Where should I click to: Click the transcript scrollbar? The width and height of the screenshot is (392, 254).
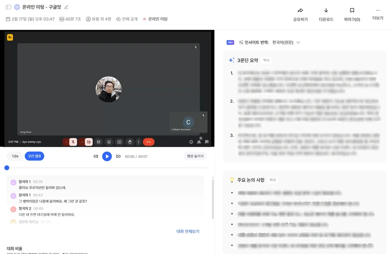pos(213,199)
